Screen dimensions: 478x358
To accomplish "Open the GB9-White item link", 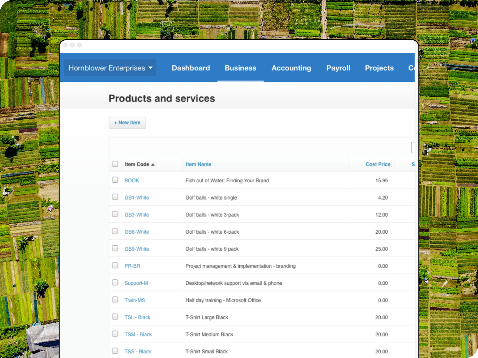I will pos(137,249).
